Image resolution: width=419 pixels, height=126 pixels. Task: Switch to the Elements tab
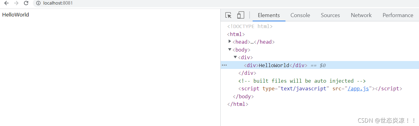pyautogui.click(x=269, y=15)
